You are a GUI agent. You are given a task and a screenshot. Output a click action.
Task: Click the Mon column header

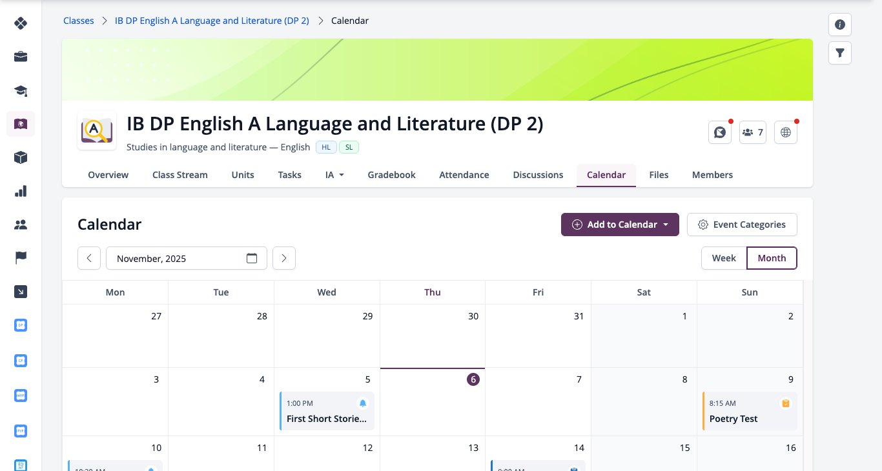115,292
